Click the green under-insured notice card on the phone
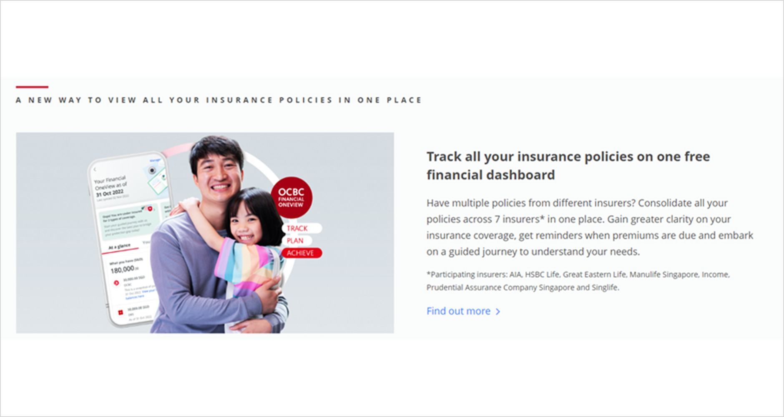Viewport: 784px width, 417px height. 129,221
